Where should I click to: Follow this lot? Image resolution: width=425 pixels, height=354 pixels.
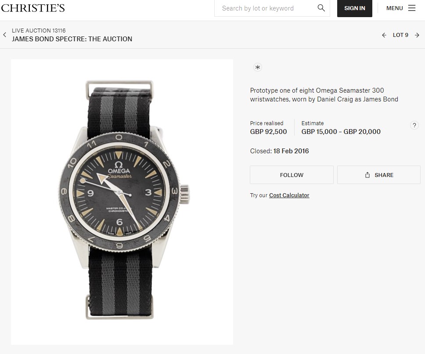tap(292, 175)
